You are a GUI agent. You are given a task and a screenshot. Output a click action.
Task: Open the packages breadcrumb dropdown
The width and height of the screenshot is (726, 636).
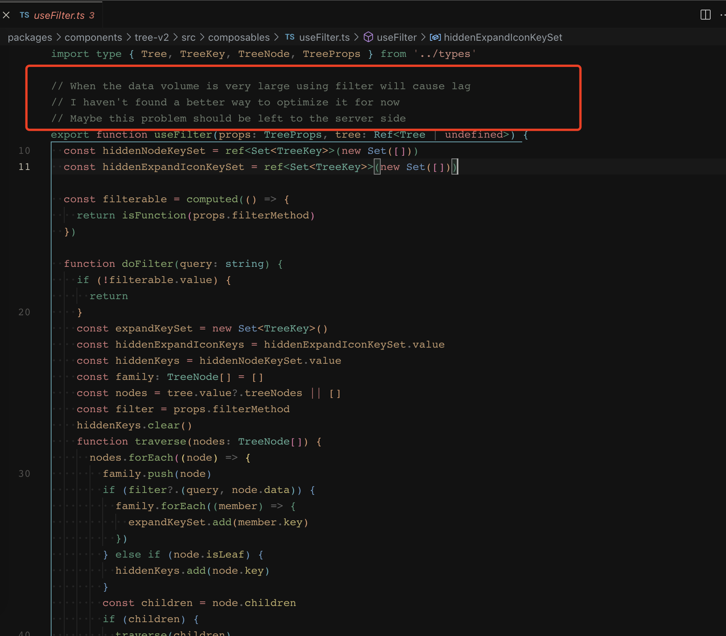30,37
